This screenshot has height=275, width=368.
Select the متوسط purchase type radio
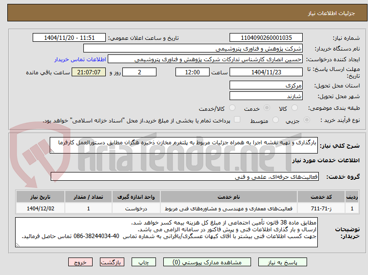point(275,120)
